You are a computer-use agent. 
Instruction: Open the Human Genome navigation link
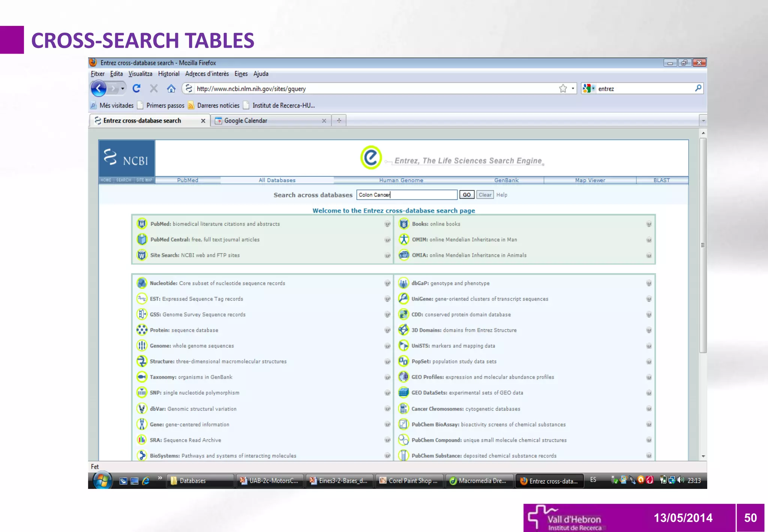pyautogui.click(x=401, y=180)
